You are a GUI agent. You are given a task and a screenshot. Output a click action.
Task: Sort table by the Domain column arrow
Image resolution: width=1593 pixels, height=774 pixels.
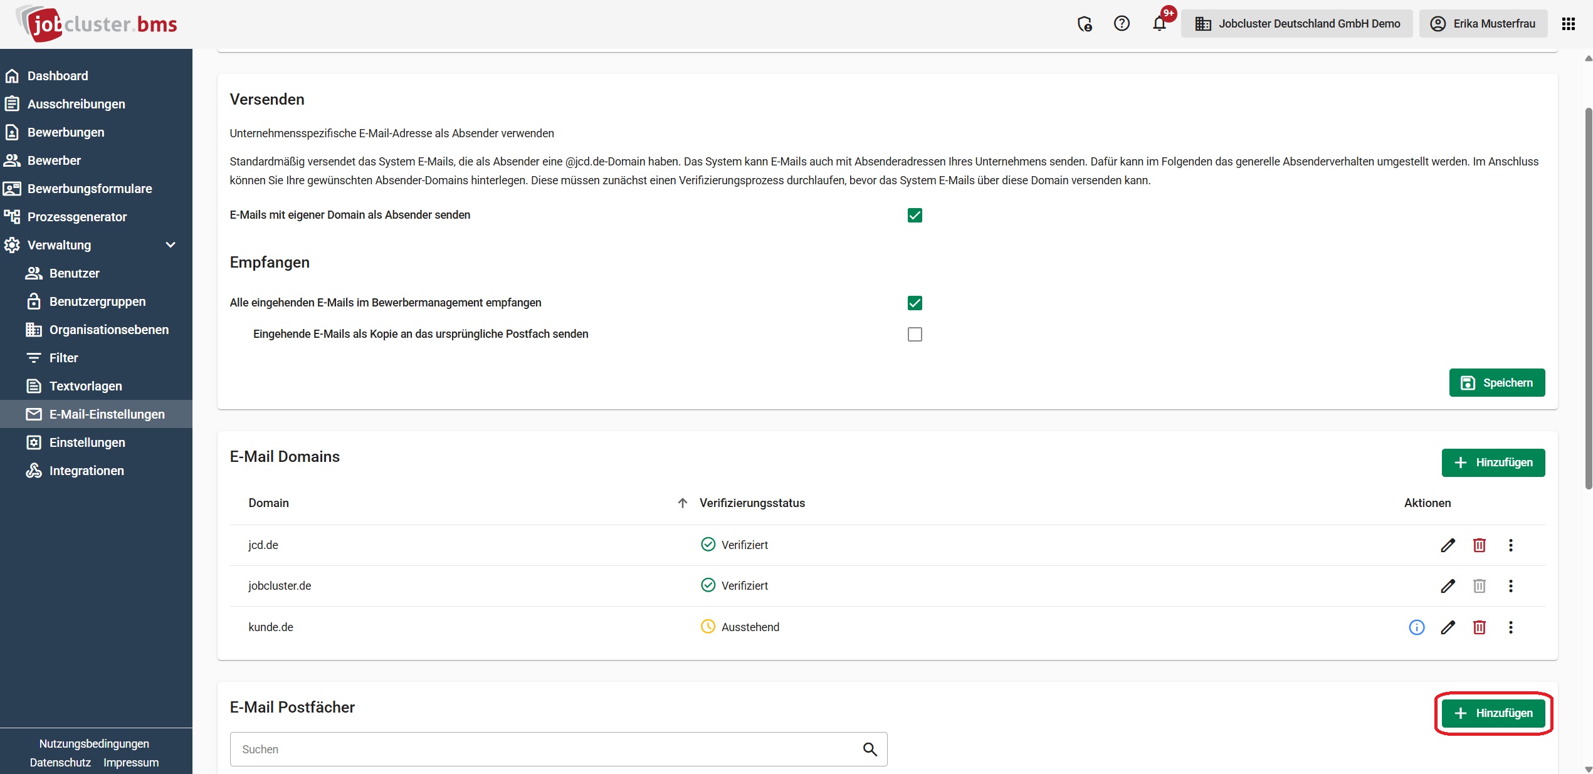pyautogui.click(x=682, y=503)
